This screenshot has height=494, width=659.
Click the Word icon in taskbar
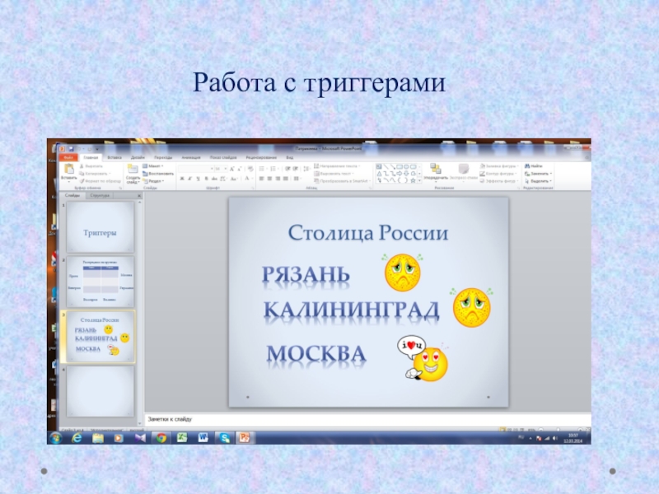(202, 438)
